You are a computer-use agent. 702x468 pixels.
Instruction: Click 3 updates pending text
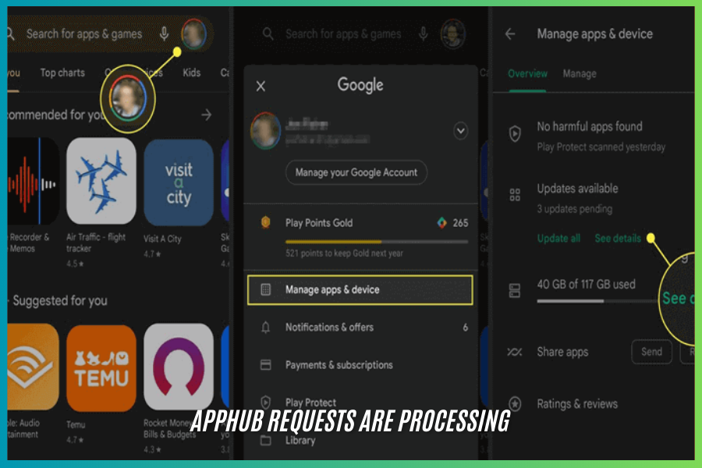575,209
